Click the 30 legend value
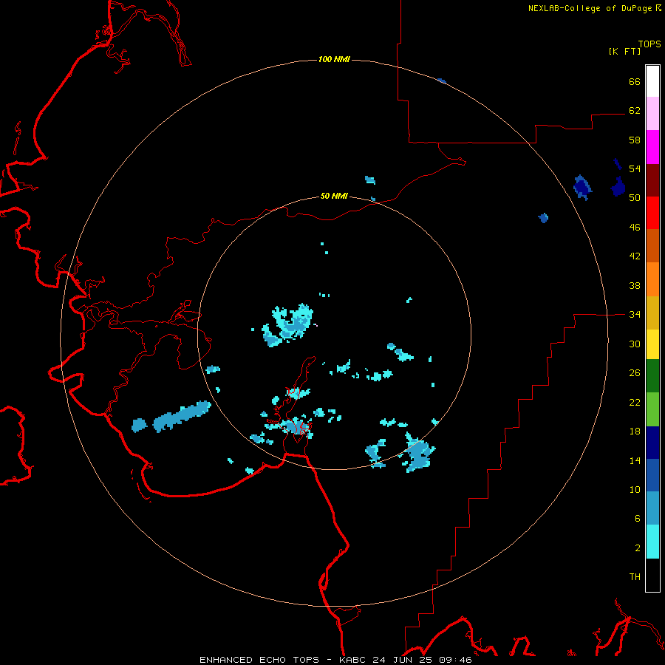Screen dimensions: 665x665 pyautogui.click(x=635, y=344)
